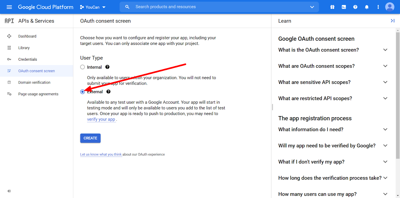Click the OAuth consent screen sidebar icon

9,71
